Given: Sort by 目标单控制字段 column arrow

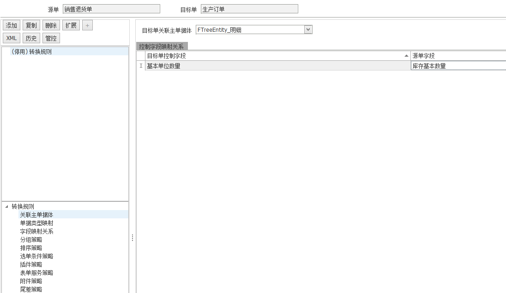Looking at the screenshot, I should [x=406, y=56].
